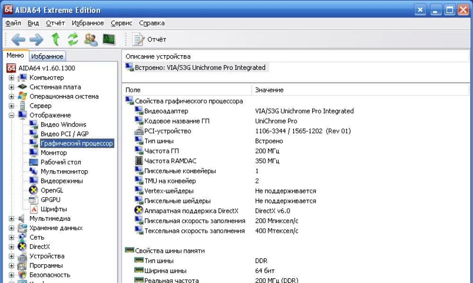473x283 pixels.
Task: Open the Вид menu
Action: (33, 23)
